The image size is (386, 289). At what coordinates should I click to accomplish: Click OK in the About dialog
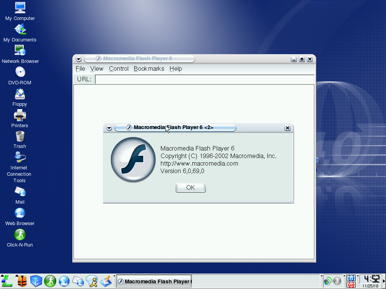coord(190,188)
